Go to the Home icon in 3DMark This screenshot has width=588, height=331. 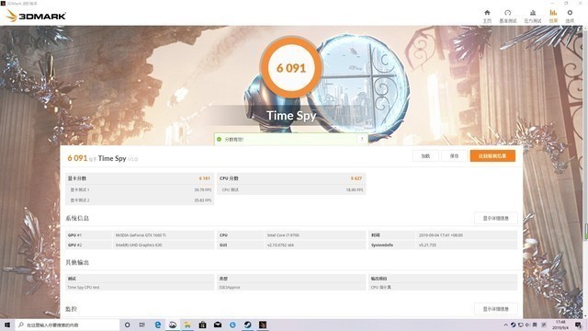click(x=487, y=16)
